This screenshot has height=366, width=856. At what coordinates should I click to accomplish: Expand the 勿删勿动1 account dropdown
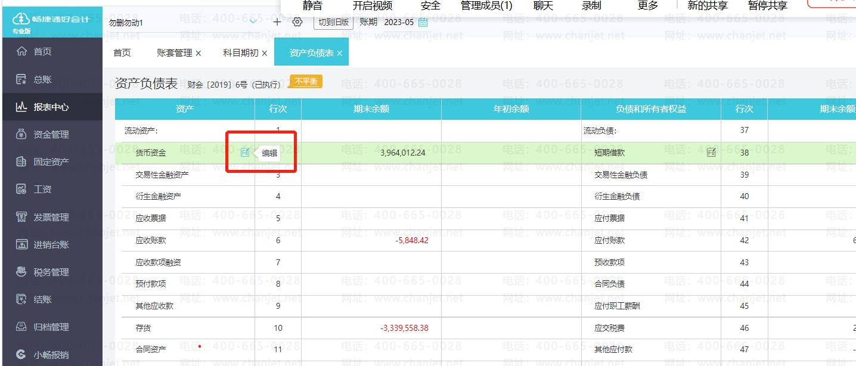click(253, 22)
